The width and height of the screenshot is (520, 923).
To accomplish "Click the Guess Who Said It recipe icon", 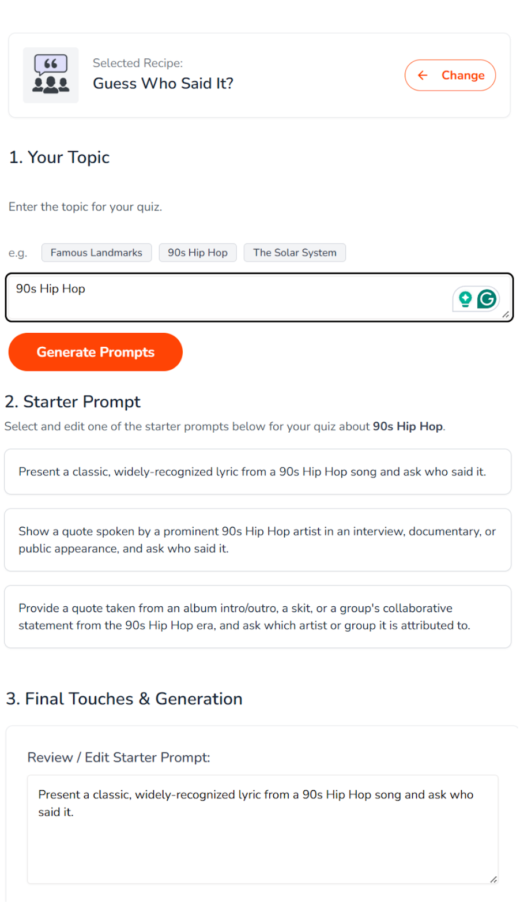I will tap(51, 75).
